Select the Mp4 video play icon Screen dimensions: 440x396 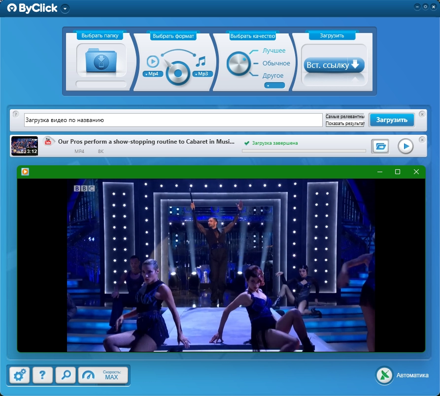(153, 61)
